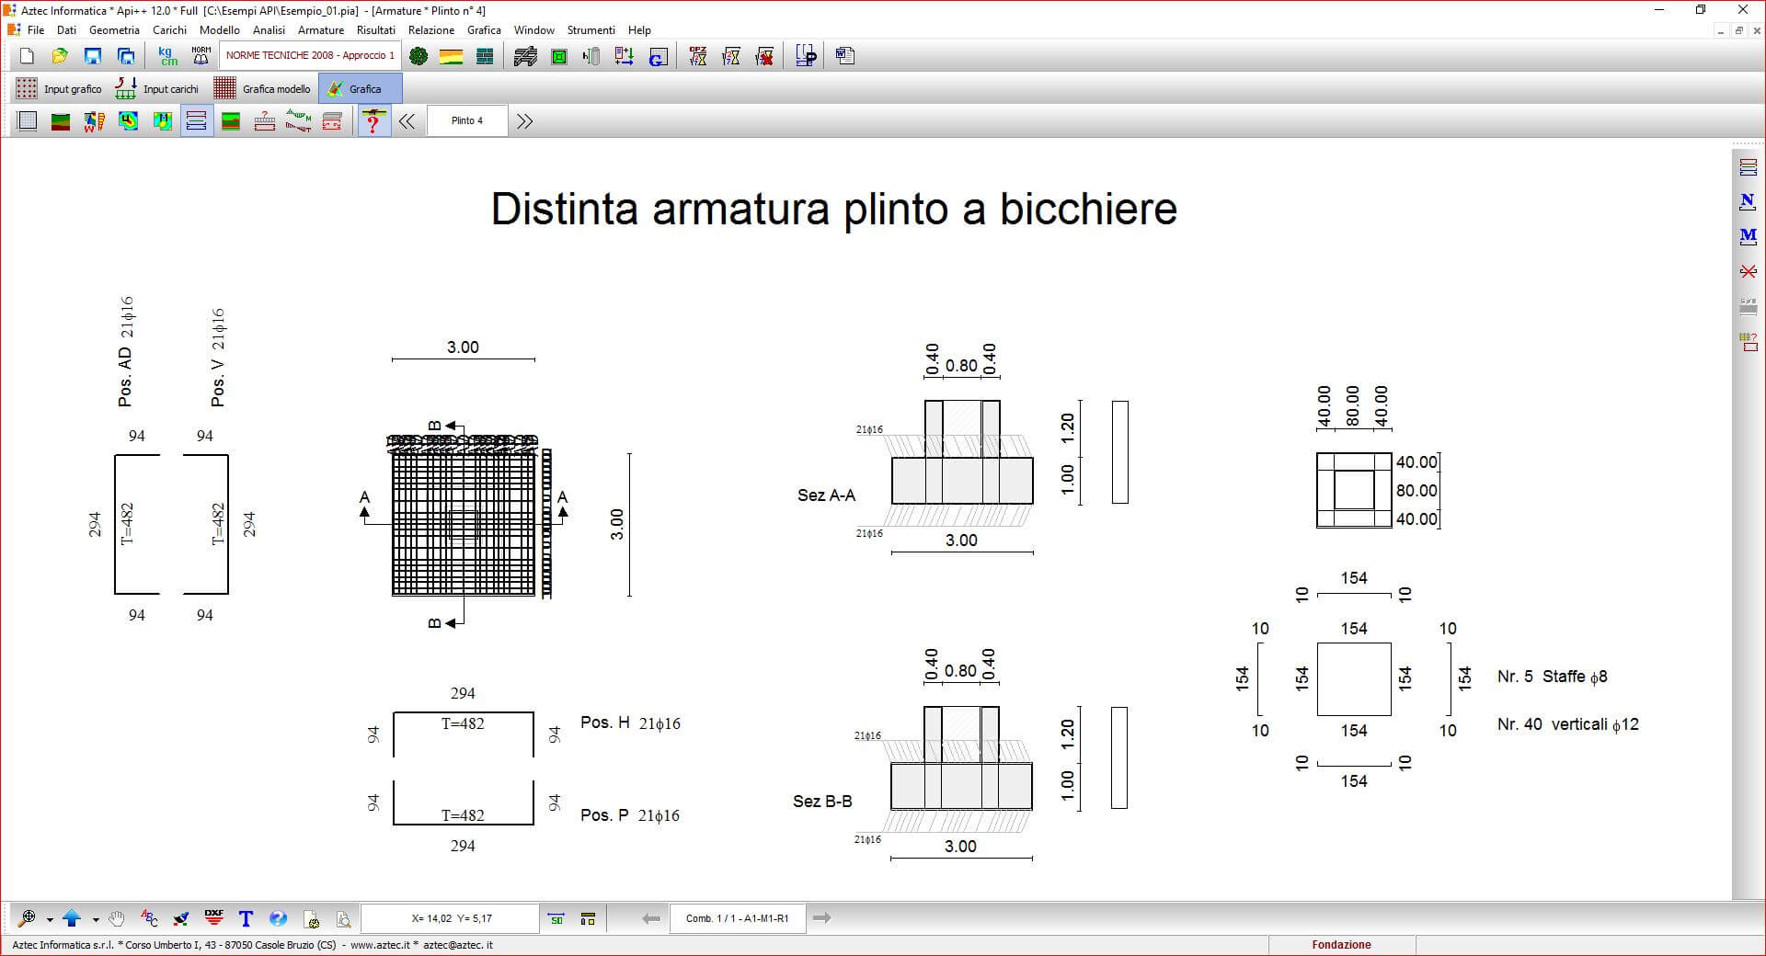The image size is (1766, 956).
Task: Select the pan hand tool
Action: 117,917
